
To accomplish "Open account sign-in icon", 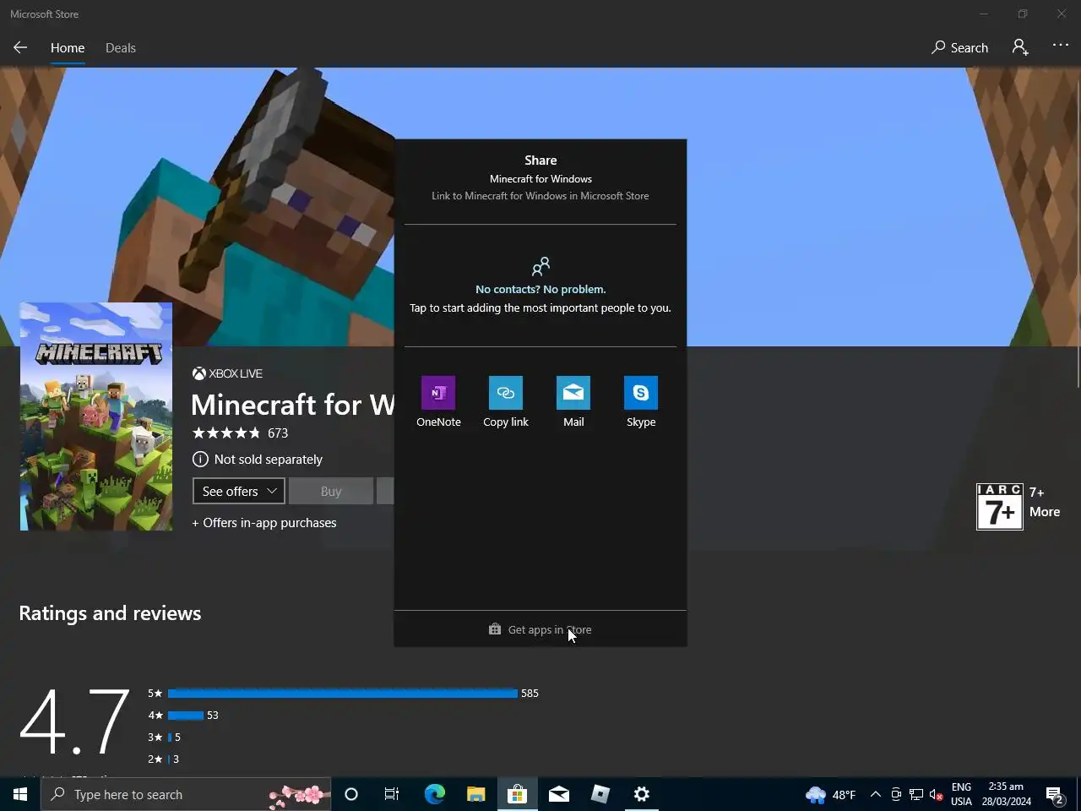I will pos(1020,47).
